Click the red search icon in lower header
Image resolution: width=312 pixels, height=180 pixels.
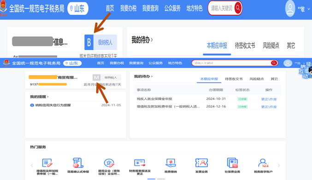coord(274,63)
